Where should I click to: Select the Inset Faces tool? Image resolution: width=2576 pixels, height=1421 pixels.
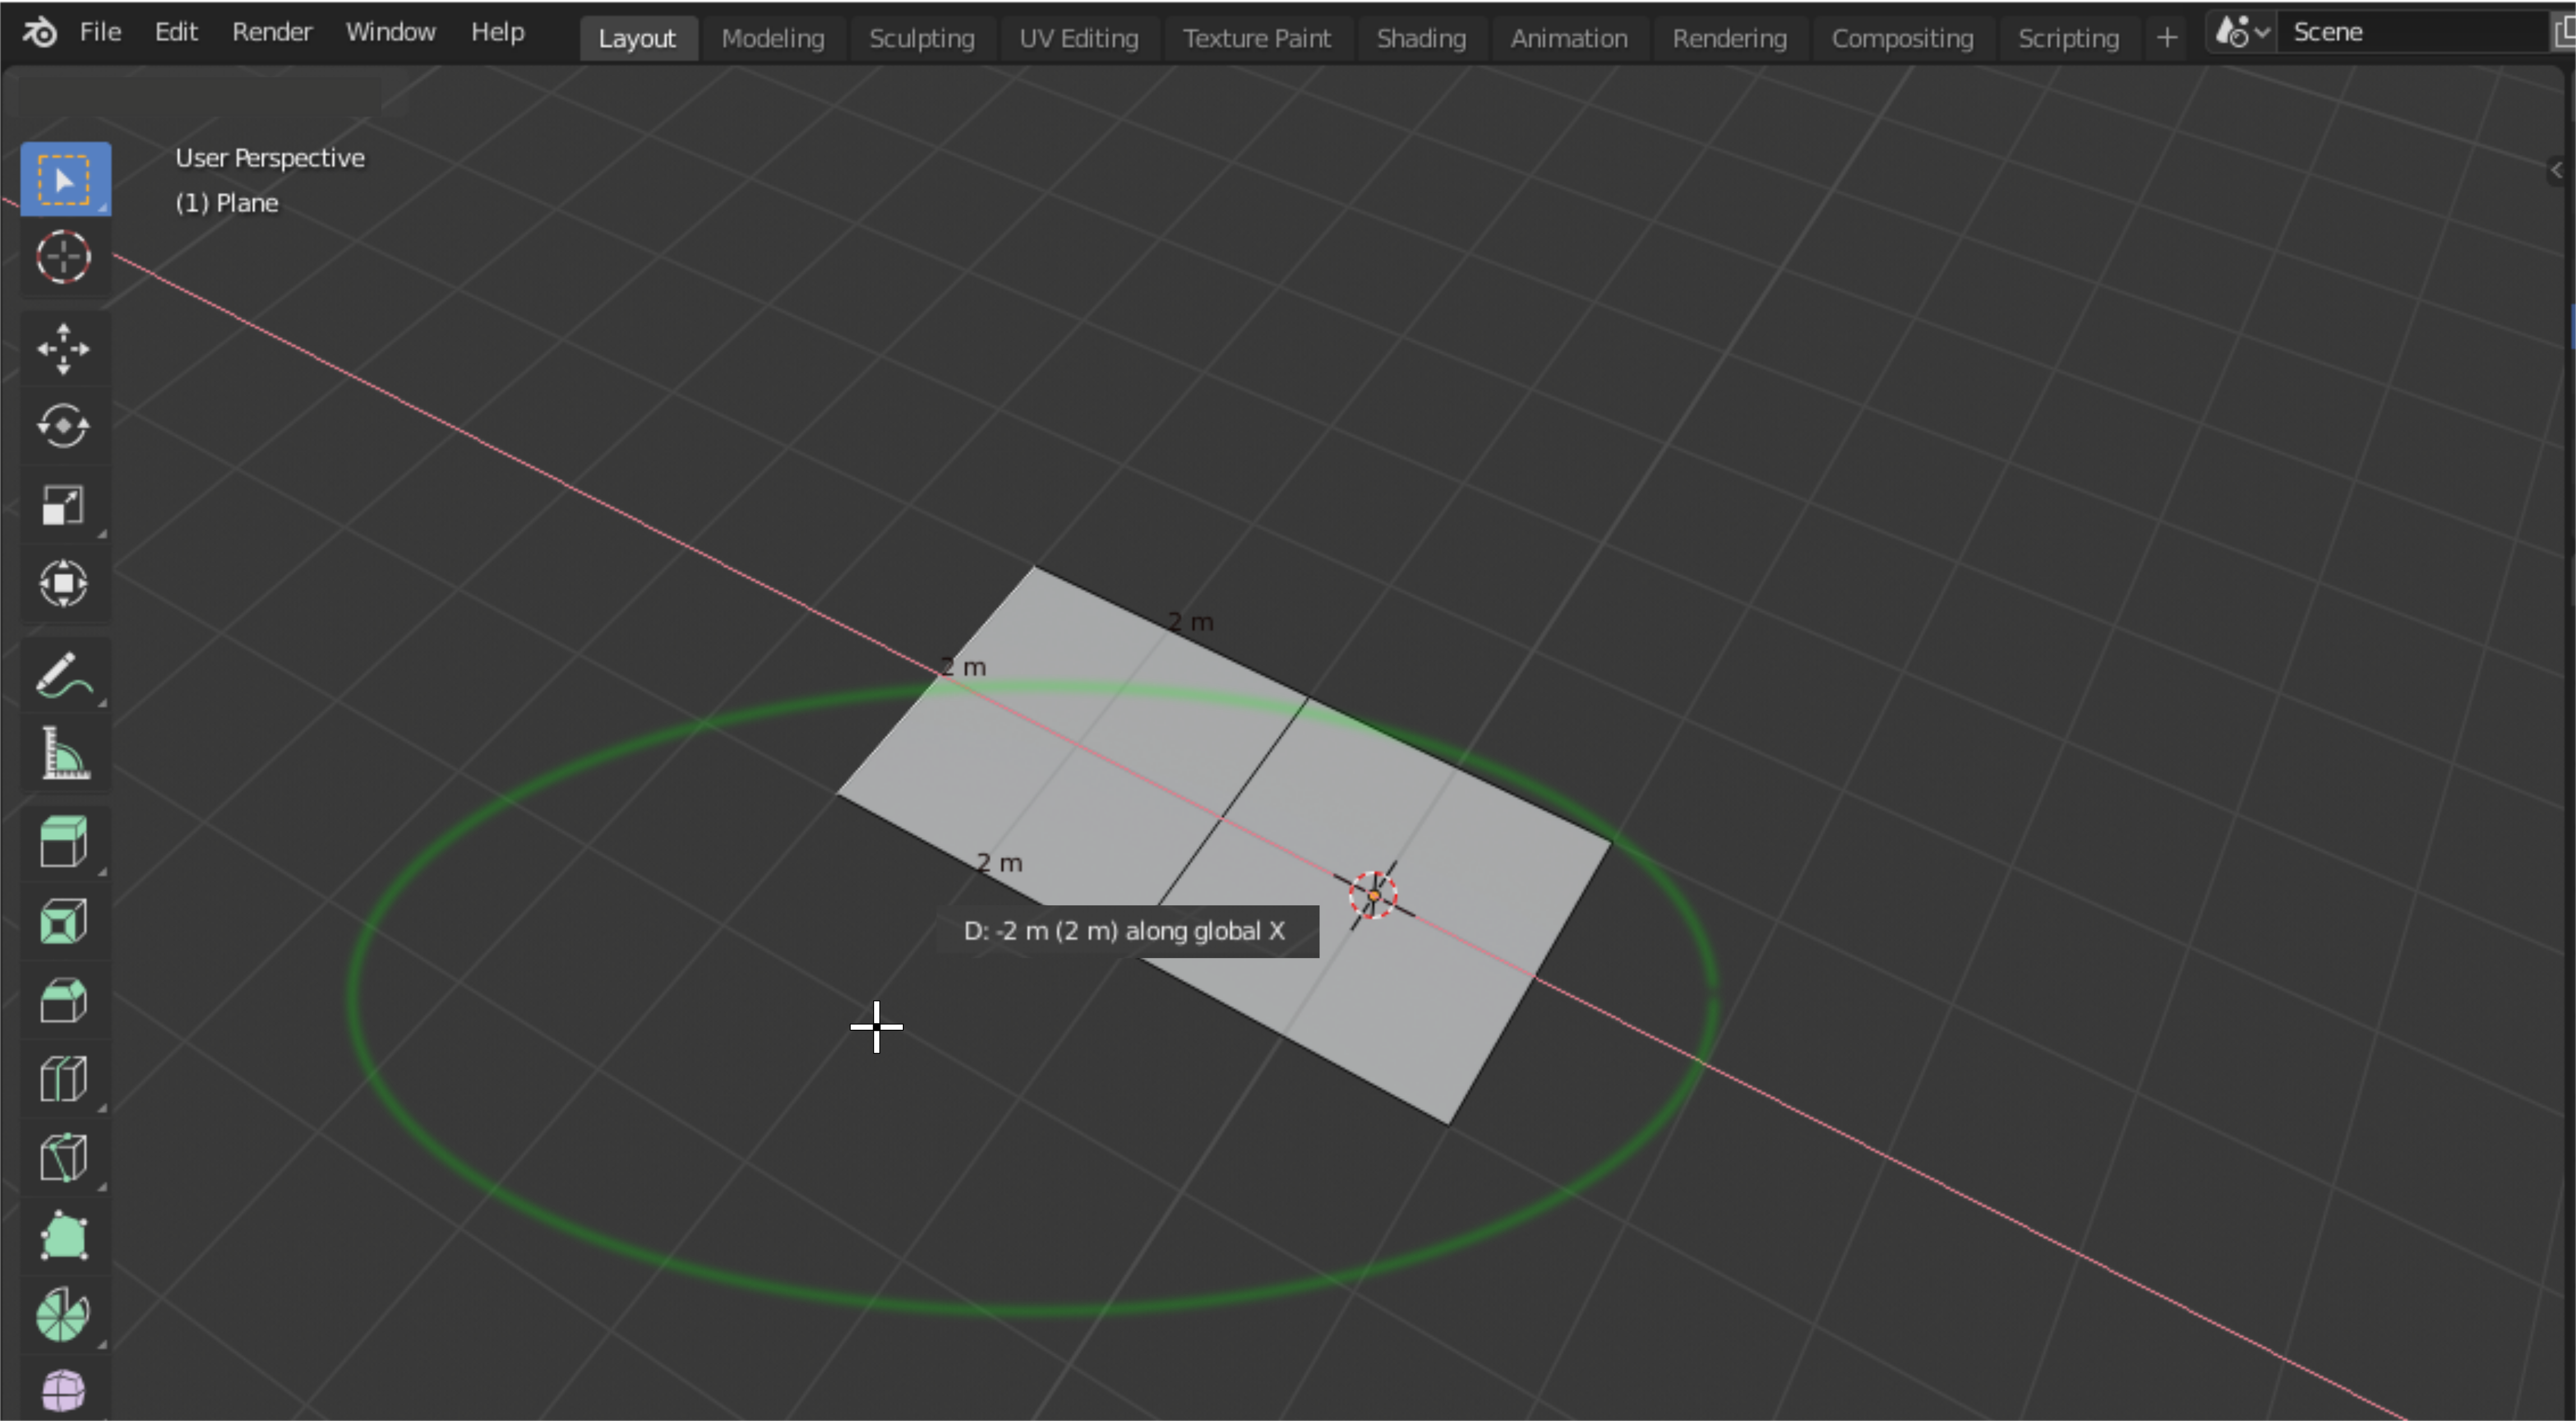65,922
